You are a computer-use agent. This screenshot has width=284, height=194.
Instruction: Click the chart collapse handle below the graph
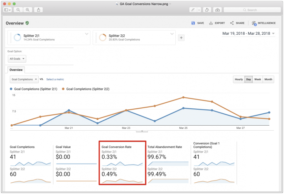[x=142, y=131]
